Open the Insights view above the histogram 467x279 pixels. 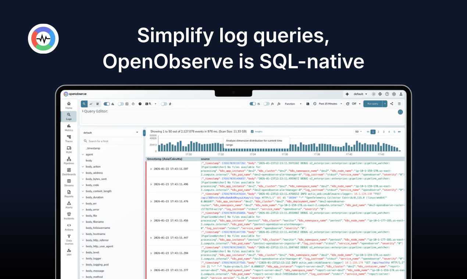pos(257,131)
